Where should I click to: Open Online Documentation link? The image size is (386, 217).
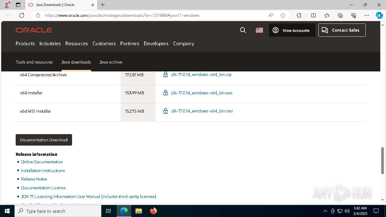tap(42, 162)
